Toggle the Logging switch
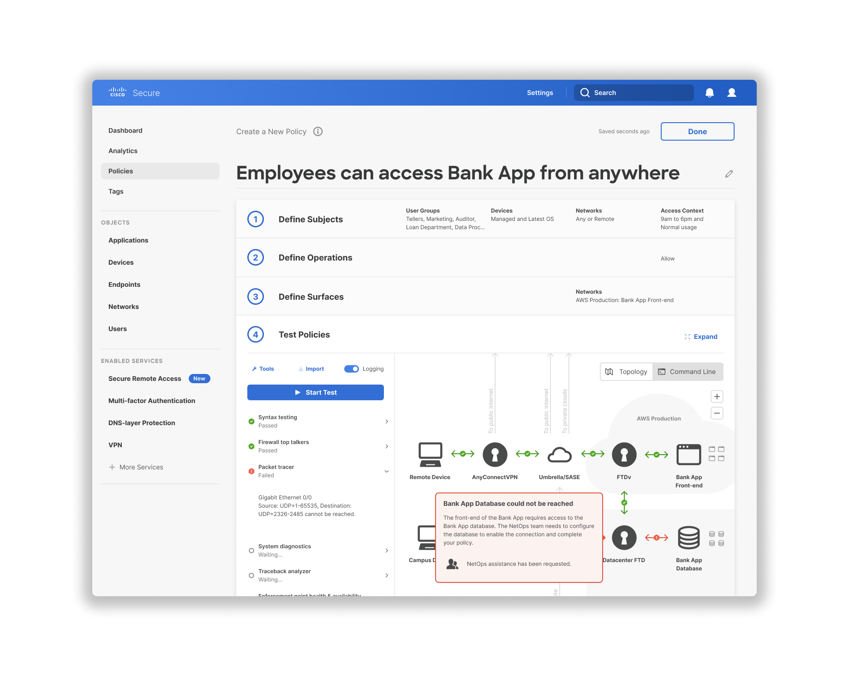849x676 pixels. click(x=352, y=369)
